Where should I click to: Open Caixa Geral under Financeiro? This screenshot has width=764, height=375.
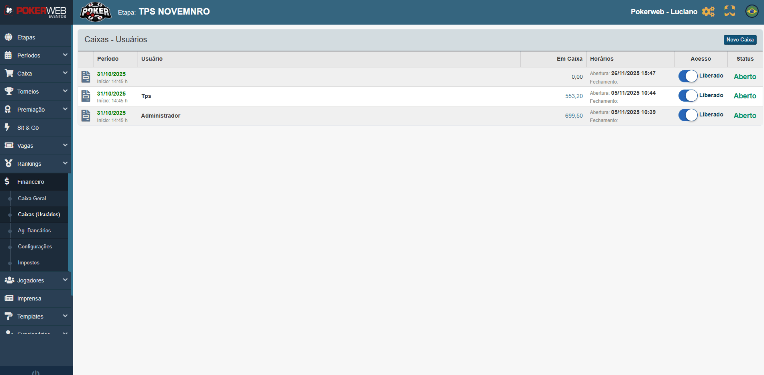click(32, 198)
